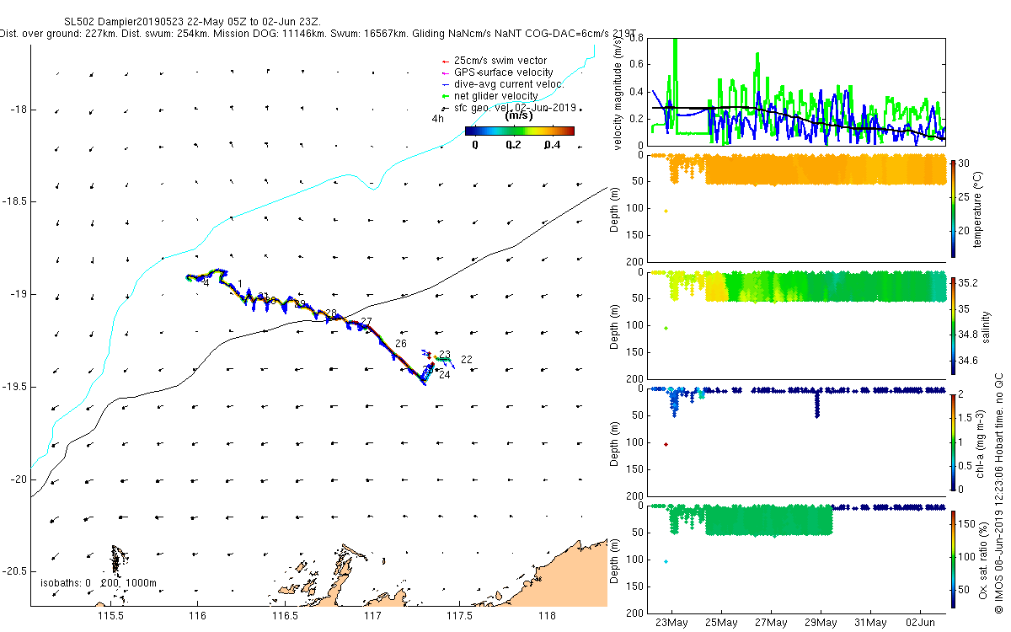Click the '116.5' longitude tick
Image resolution: width=1011 pixels, height=632 pixels.
click(x=286, y=617)
